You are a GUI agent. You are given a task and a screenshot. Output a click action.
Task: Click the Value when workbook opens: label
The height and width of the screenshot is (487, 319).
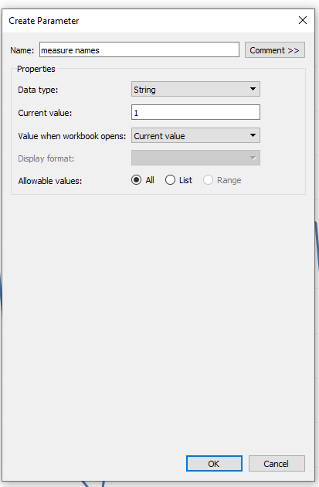72,136
